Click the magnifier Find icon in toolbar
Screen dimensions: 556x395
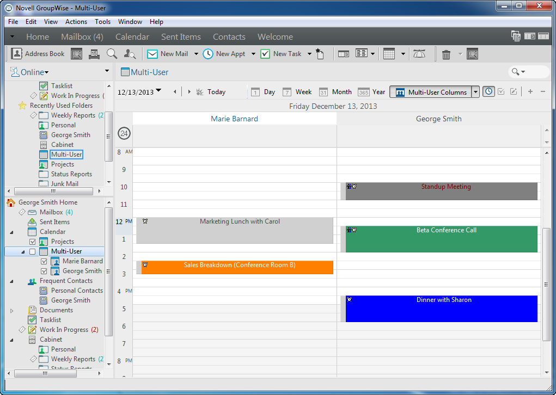coord(112,54)
